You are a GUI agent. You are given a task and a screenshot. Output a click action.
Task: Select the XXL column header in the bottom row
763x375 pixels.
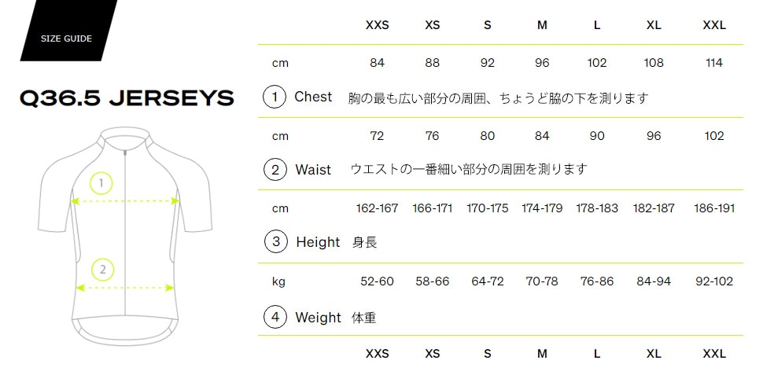pos(713,354)
